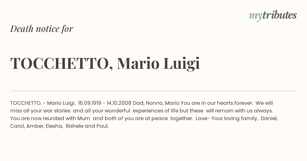
Task: Click the death date 14.10.2008
Action: (x=119, y=103)
